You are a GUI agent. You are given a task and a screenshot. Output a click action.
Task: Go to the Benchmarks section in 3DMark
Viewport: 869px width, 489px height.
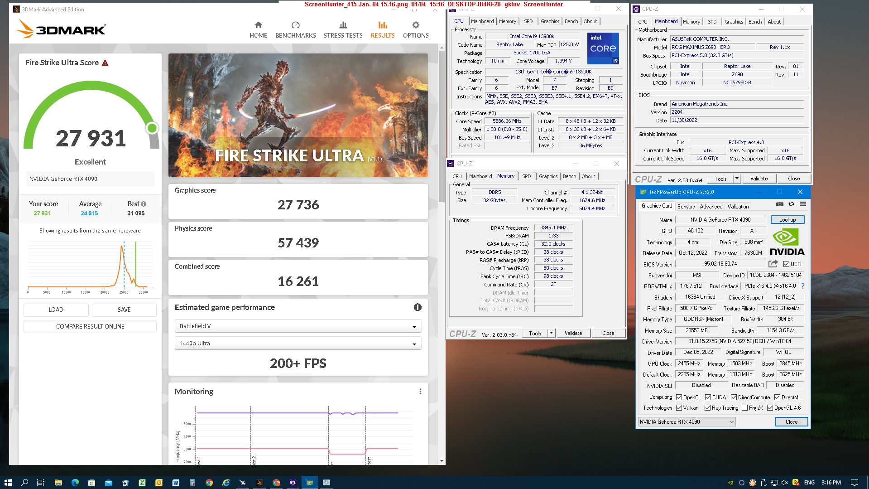[295, 29]
